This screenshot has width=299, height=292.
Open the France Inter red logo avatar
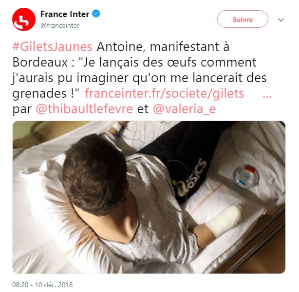24,19
